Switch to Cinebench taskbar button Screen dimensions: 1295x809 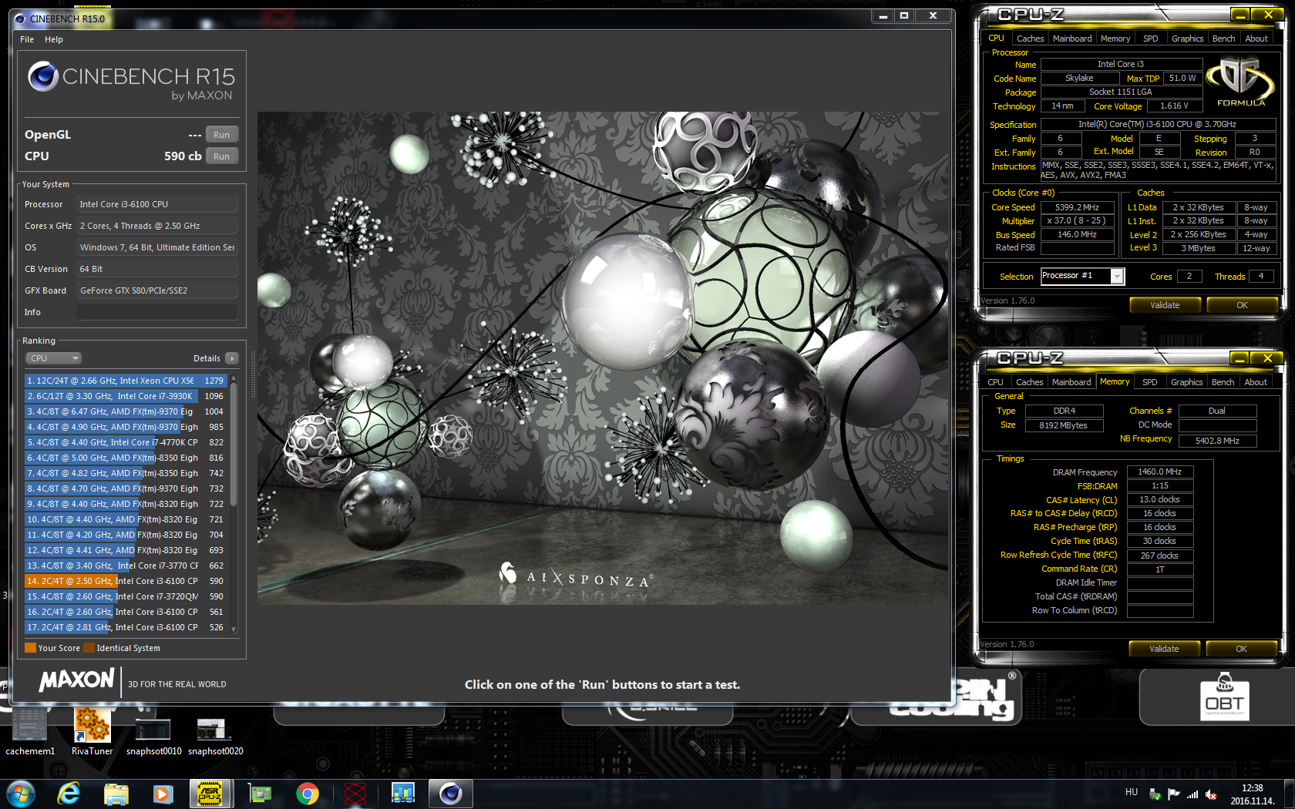click(x=451, y=793)
